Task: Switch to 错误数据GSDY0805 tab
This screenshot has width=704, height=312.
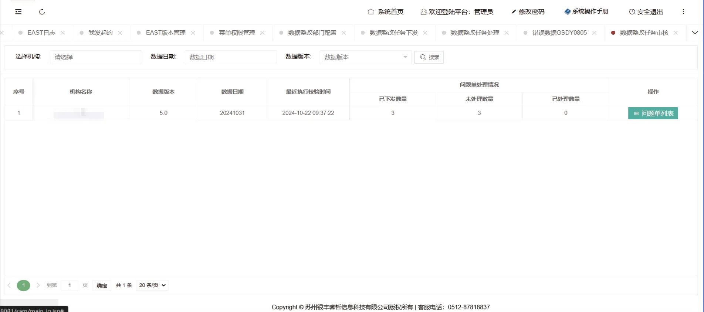Action: click(559, 33)
